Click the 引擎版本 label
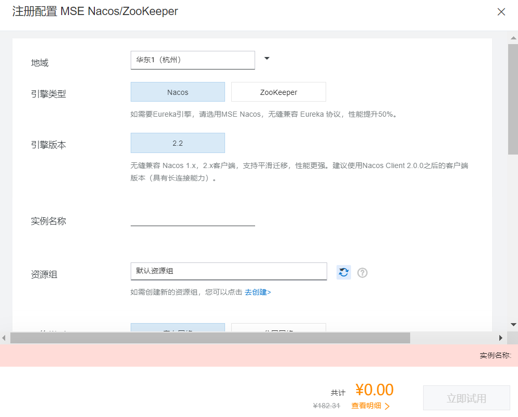The width and height of the screenshot is (518, 417). (x=49, y=145)
